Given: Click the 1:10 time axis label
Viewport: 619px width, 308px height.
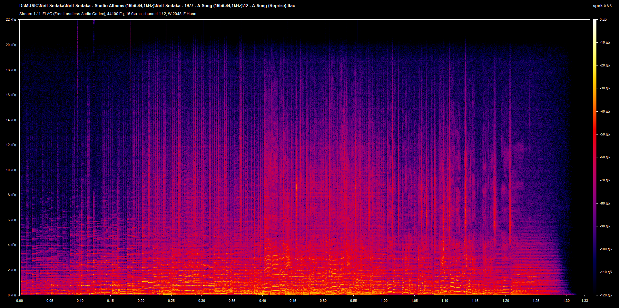Looking at the screenshot, I should 445,301.
